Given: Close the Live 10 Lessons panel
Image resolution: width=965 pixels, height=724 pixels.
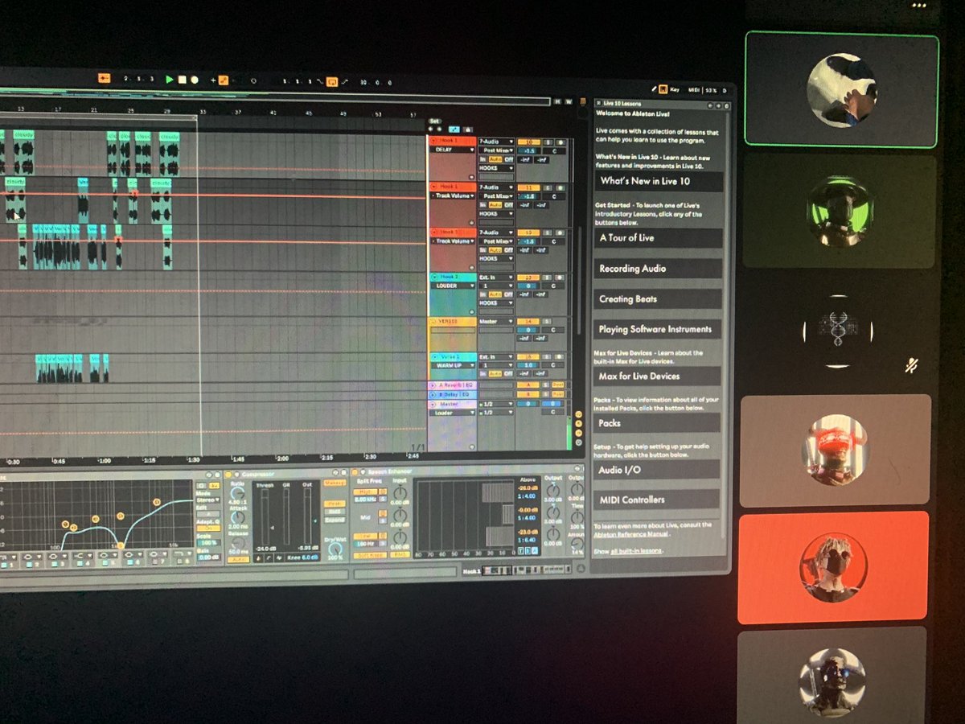Looking at the screenshot, I should [599, 104].
